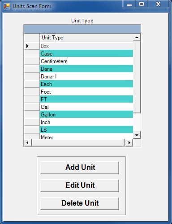Click the row selector arrow beside Box
The image size is (172, 224).
27,46
